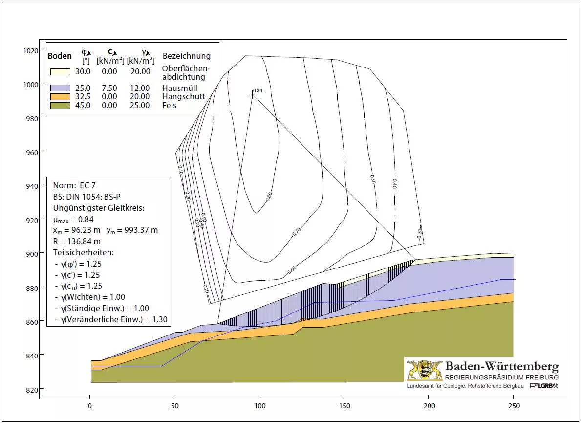This screenshot has width=581, height=424.
Task: Click the Baden-Württemberg coat of arms logo
Action: 424,371
